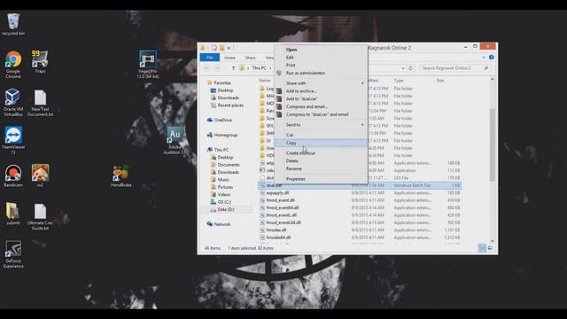Switch to large icons view in status bar

[490, 248]
